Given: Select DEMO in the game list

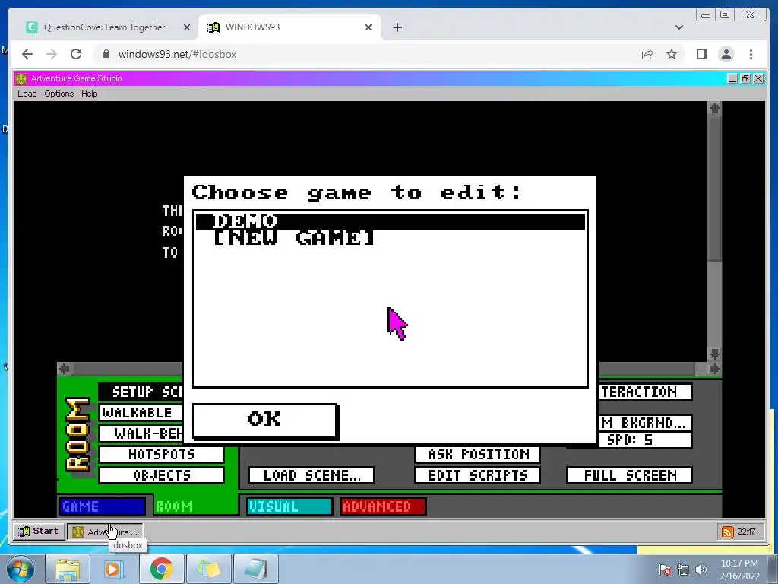Looking at the screenshot, I should [x=390, y=221].
